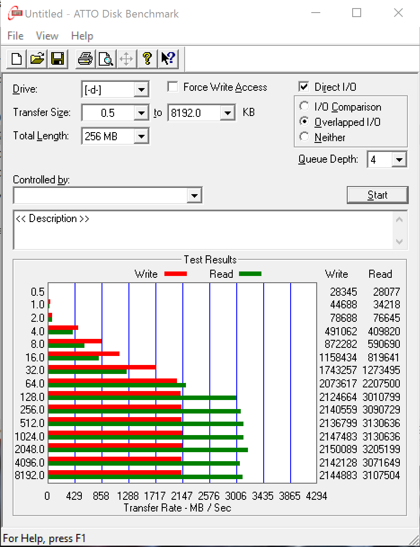Open the File menu
420x547 pixels.
16,36
